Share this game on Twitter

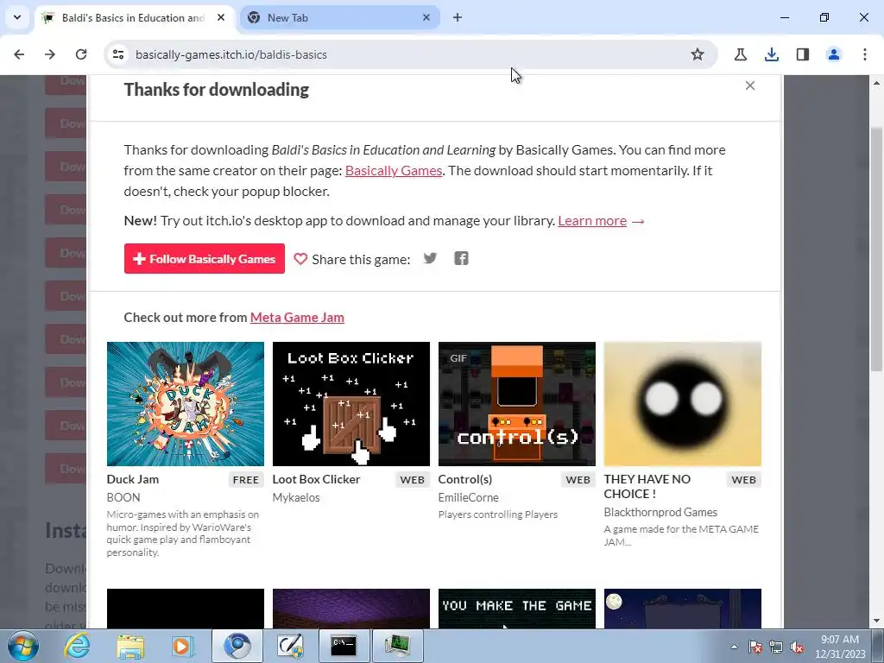pos(430,258)
